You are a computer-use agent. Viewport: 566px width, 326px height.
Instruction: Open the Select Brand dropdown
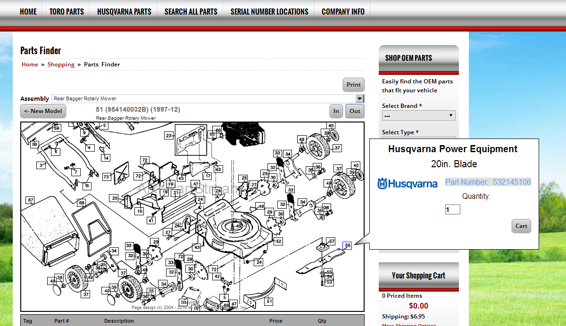418,115
